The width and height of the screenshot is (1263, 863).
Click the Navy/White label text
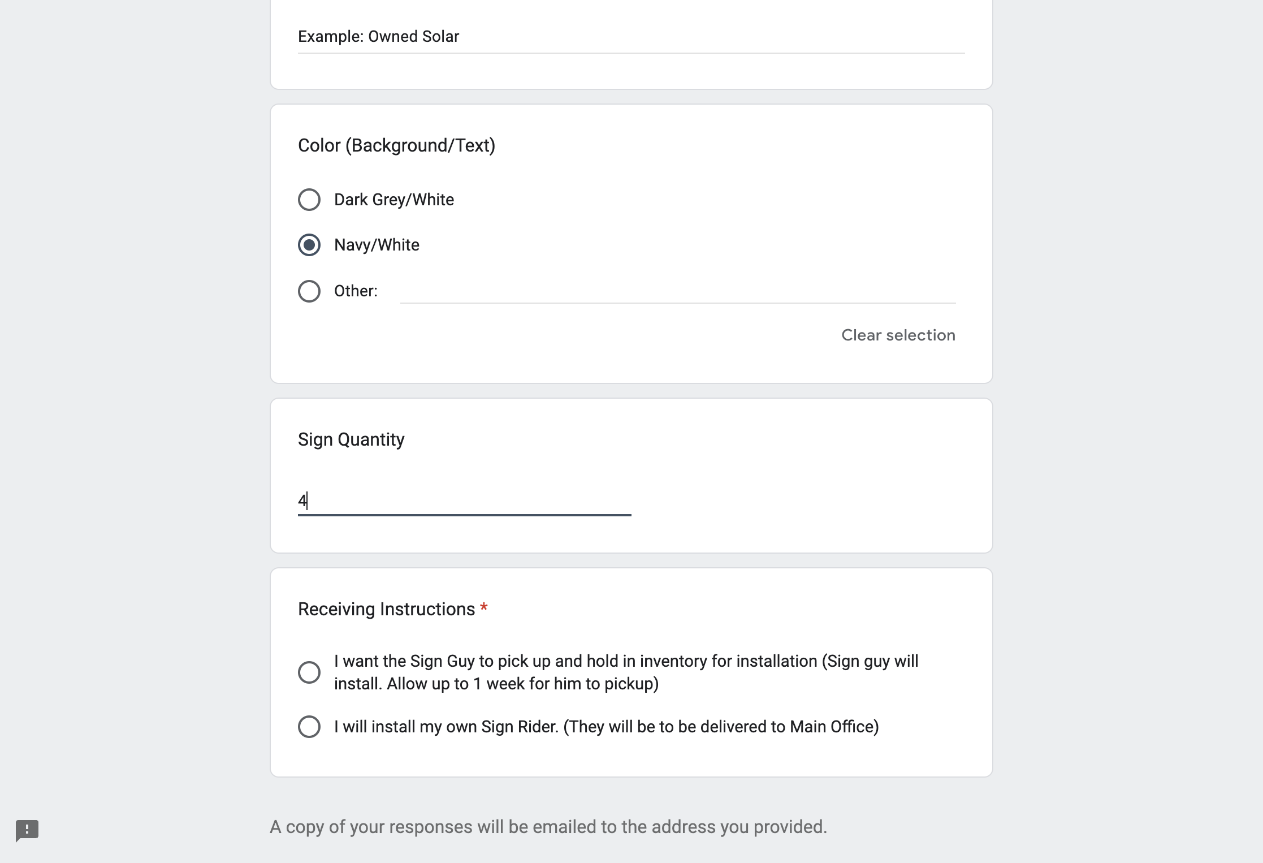pos(377,245)
